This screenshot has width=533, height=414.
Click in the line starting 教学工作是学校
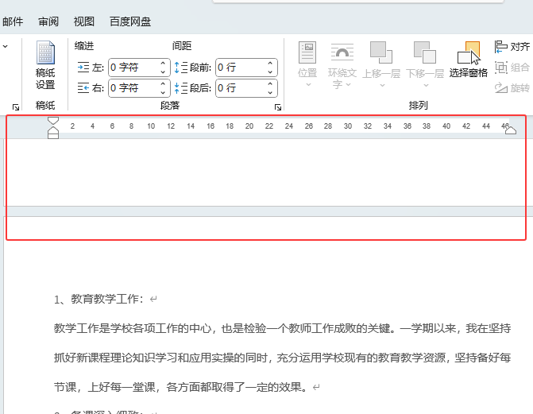(x=282, y=328)
